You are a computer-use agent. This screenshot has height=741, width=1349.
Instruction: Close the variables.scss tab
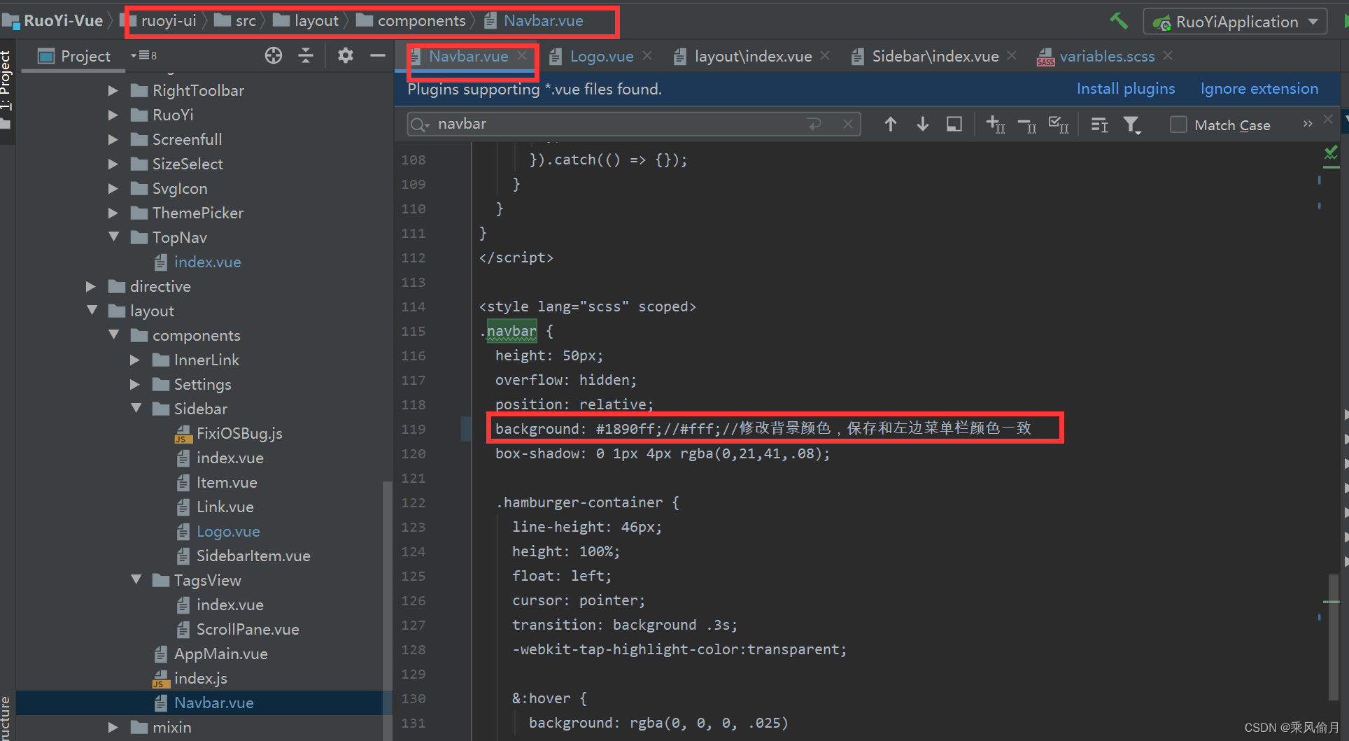tap(1168, 56)
